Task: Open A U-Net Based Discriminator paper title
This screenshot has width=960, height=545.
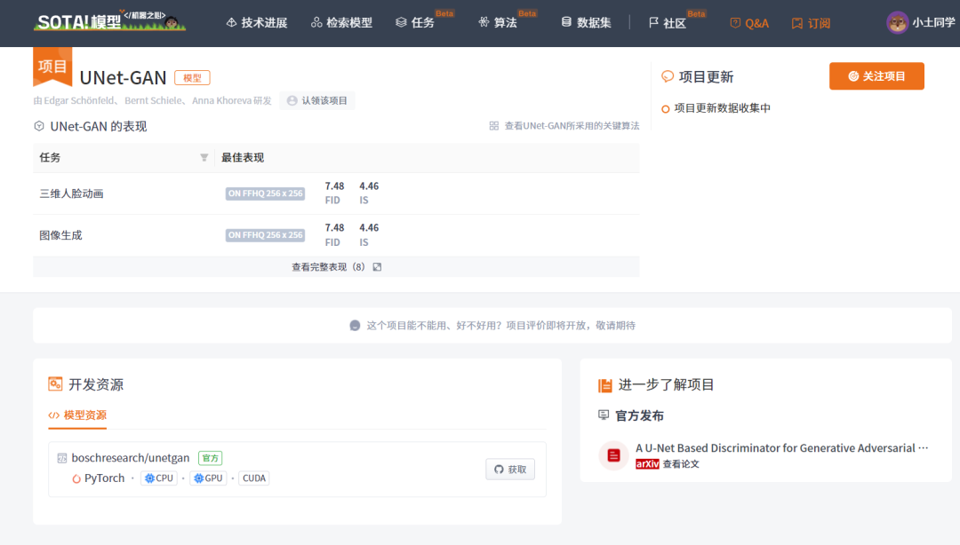Action: [782, 447]
